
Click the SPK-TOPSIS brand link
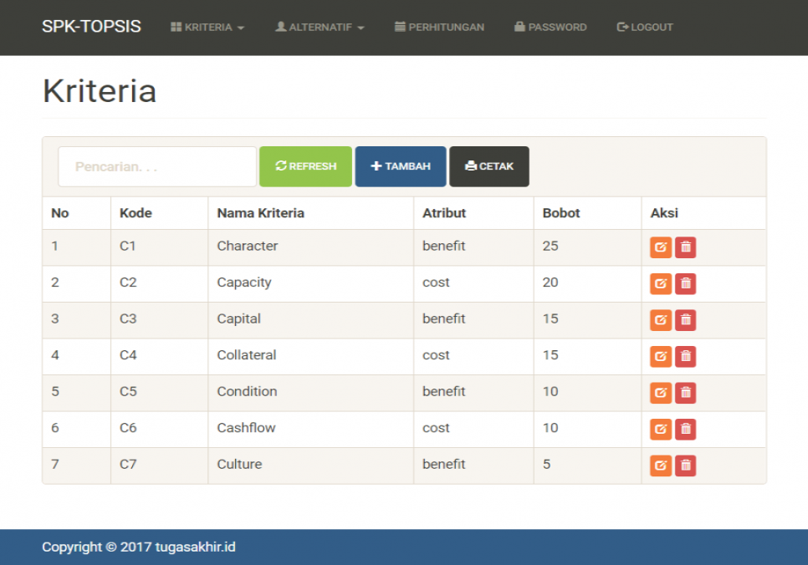[91, 27]
